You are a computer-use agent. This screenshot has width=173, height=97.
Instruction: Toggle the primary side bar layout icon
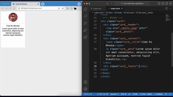coord(159,4)
